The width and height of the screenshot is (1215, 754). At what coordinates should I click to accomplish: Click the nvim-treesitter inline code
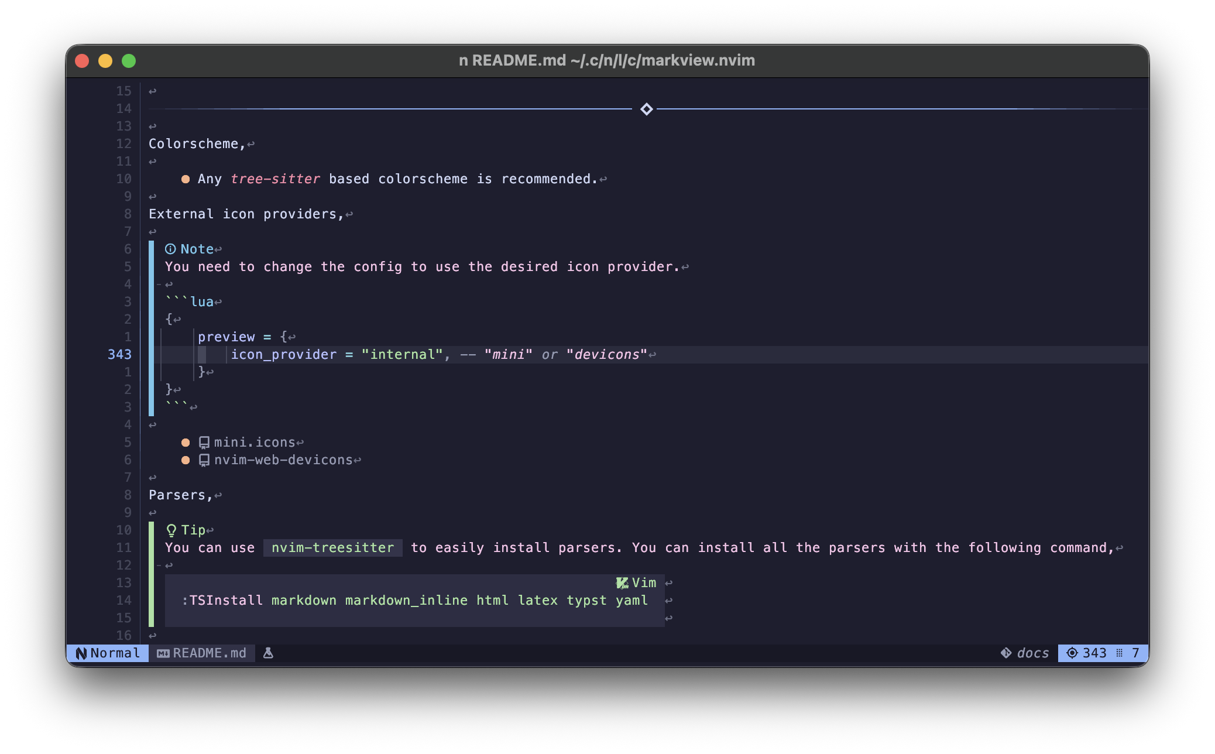pyautogui.click(x=332, y=548)
